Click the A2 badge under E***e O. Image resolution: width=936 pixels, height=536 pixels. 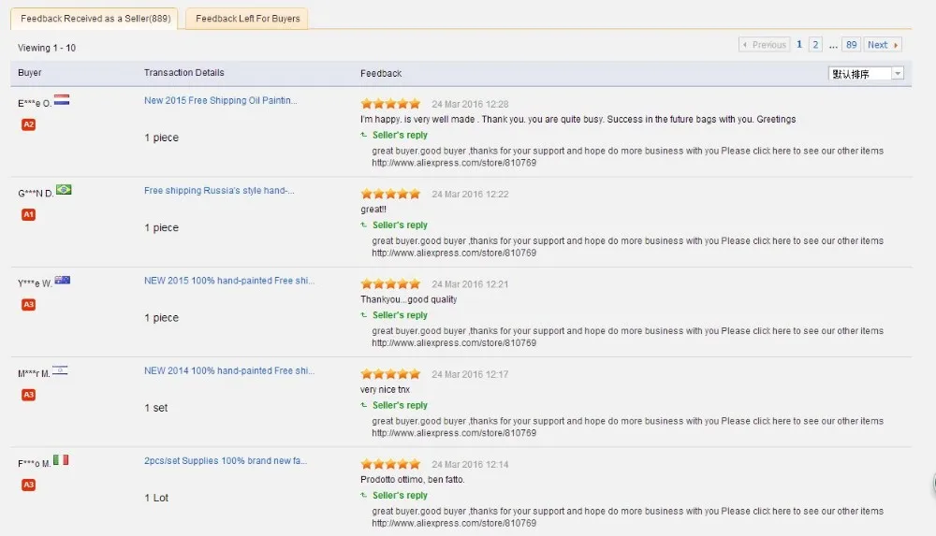(29, 124)
